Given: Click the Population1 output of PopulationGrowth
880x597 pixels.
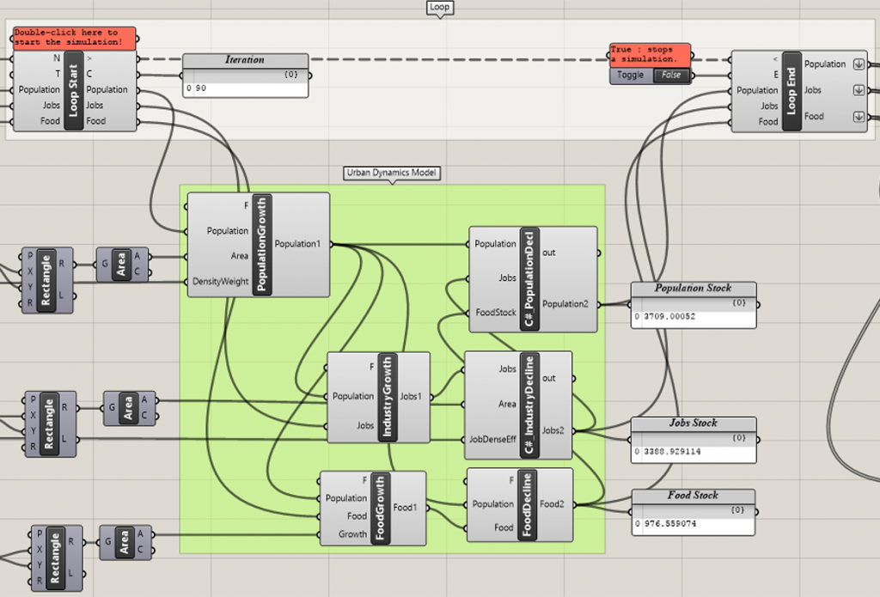Looking at the screenshot, I should pos(297,244).
